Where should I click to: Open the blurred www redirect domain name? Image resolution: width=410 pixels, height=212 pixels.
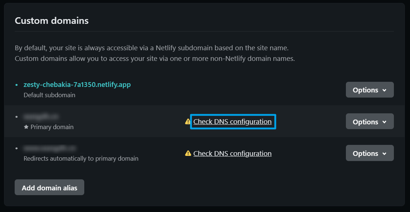(x=50, y=148)
